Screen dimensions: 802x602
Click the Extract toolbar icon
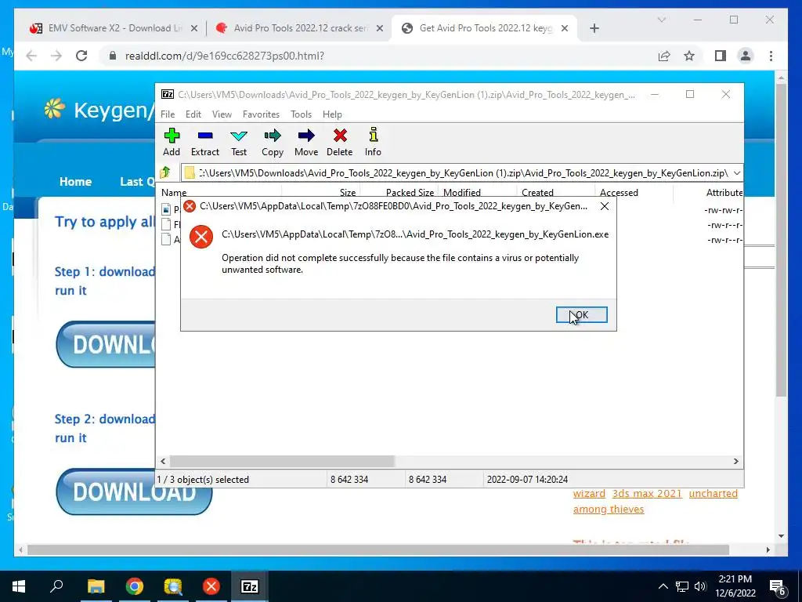pos(205,142)
